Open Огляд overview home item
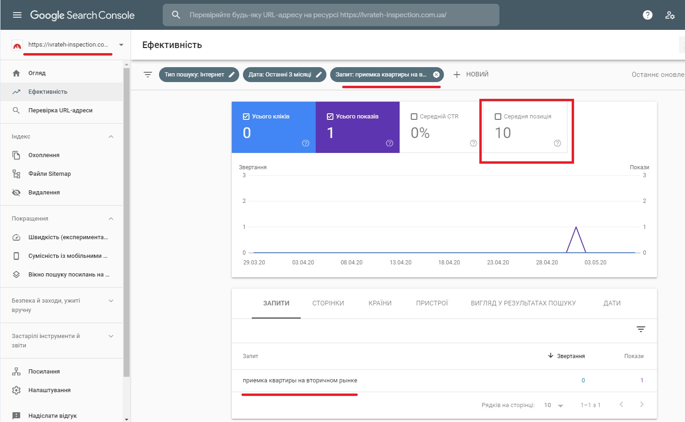 click(62, 73)
